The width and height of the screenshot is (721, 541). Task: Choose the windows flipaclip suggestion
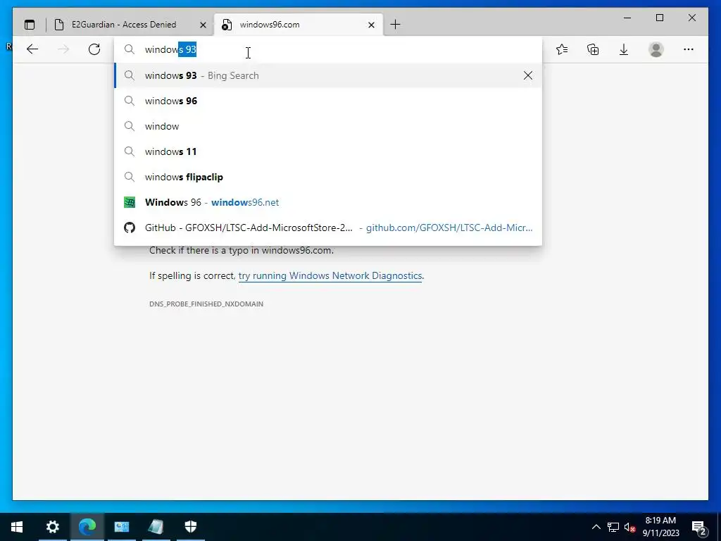328,177
